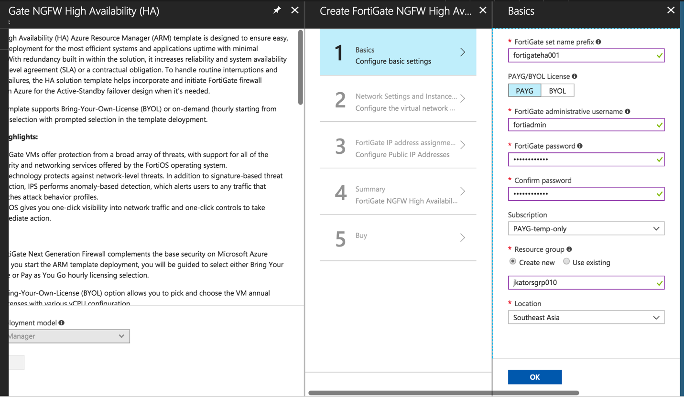684x397 pixels.
Task: Open the Subscription dropdown
Action: pos(586,229)
